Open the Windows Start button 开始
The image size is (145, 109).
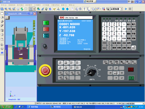tap(7, 107)
